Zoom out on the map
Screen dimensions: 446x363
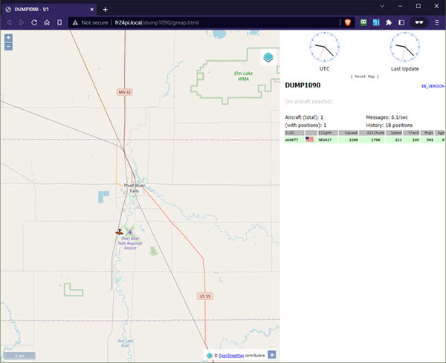click(8, 46)
